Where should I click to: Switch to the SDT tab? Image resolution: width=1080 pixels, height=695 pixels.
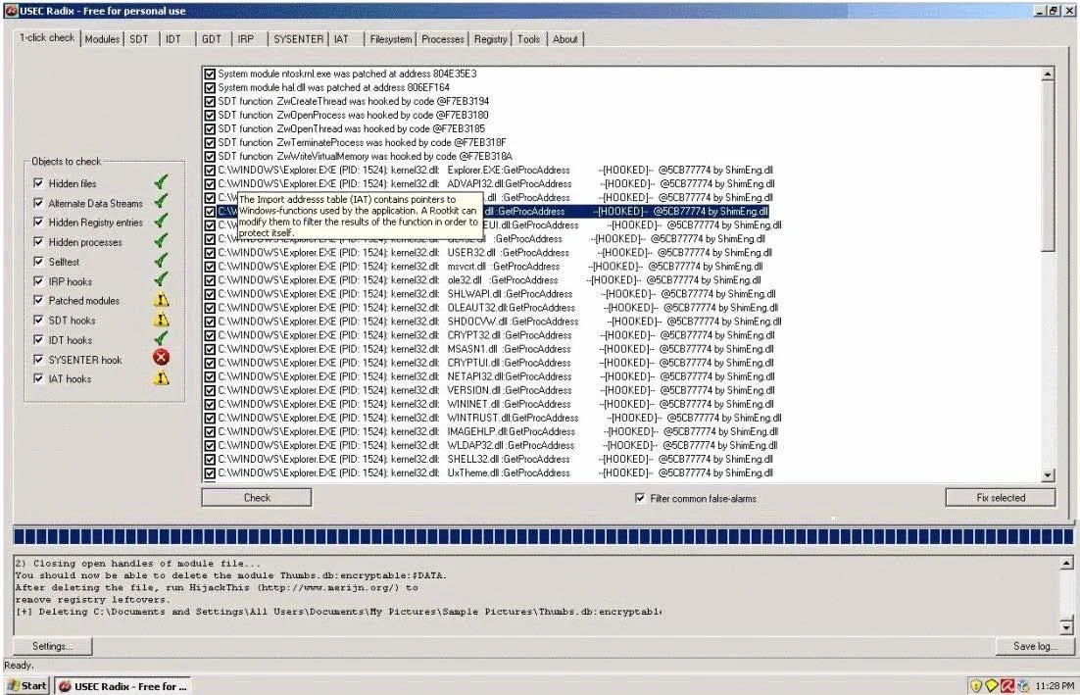click(140, 39)
